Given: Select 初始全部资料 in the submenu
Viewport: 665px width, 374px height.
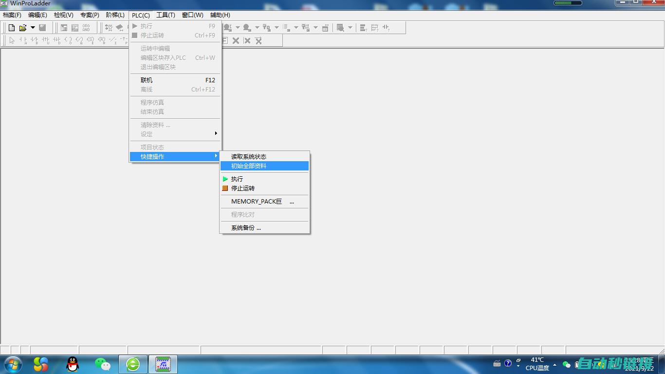Looking at the screenshot, I should [265, 166].
